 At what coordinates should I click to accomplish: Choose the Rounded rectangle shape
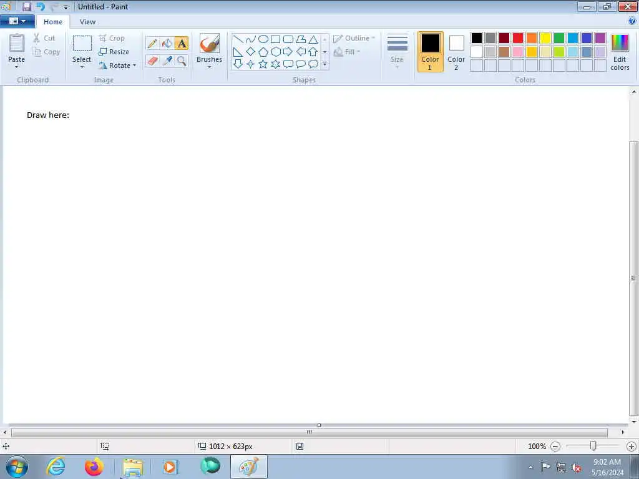point(288,39)
